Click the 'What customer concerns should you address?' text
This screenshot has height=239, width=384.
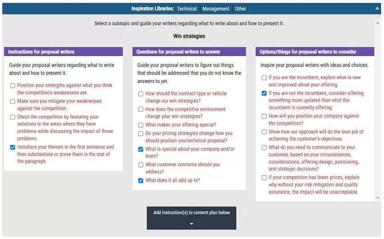[183, 168]
